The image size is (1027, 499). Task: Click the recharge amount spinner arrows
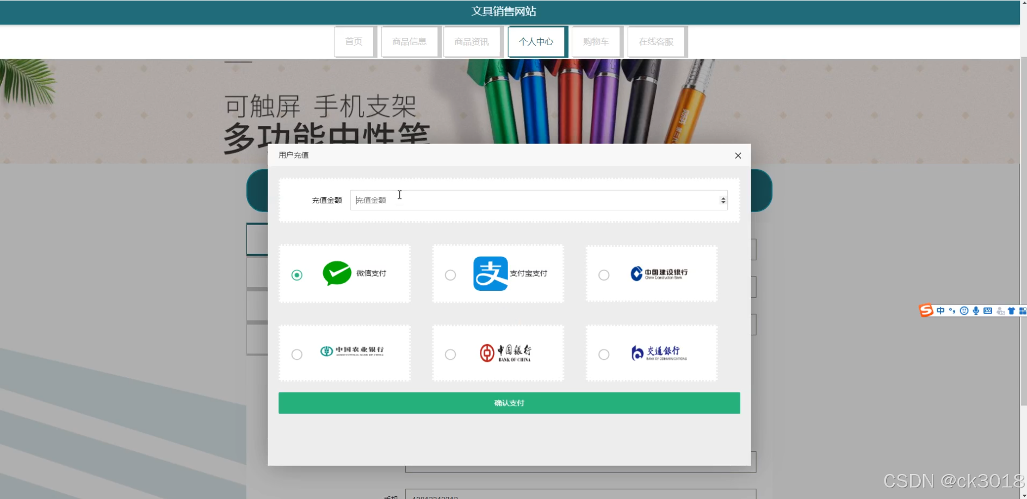click(x=723, y=200)
